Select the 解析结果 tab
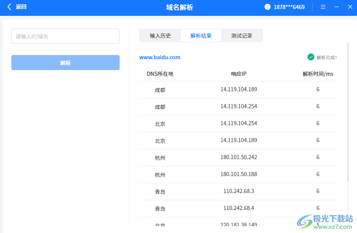 coord(201,35)
